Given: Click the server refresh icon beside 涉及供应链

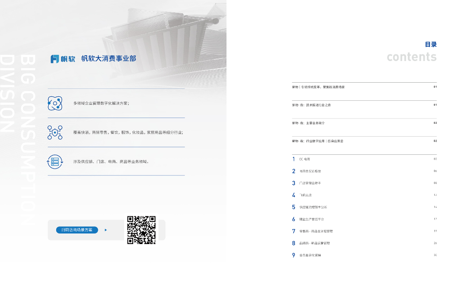Looking at the screenshot, I should (x=55, y=162).
